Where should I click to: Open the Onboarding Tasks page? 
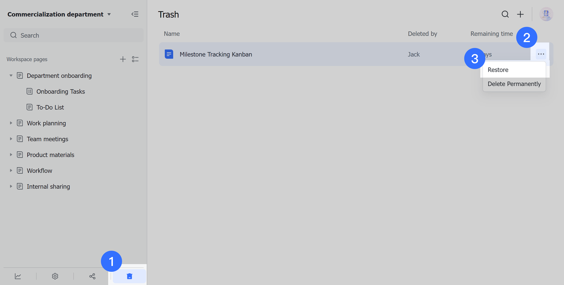[60, 91]
